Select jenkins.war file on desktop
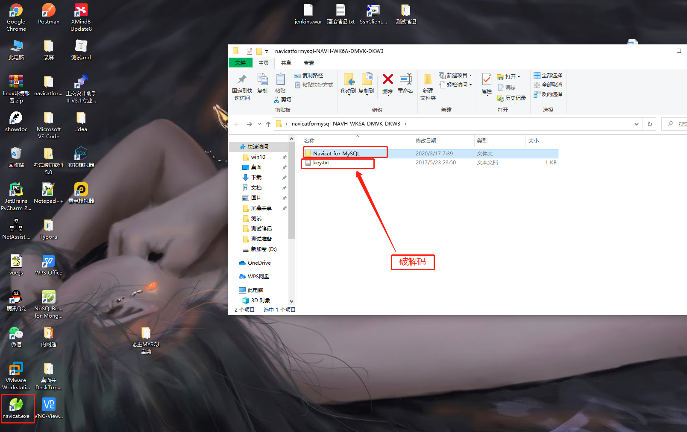687x432 pixels. [308, 14]
